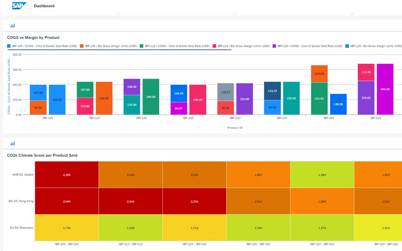This screenshot has width=402, height=251.
Task: Click teal legend swatch for IBP-120 Est Gross Margin
Action: [x=347, y=46]
